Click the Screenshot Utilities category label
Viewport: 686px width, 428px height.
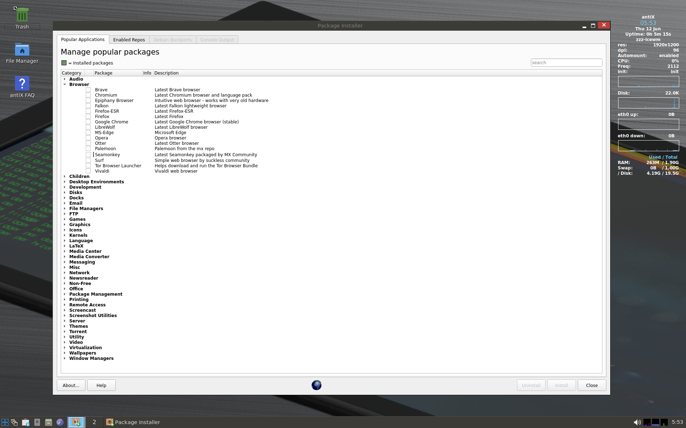tap(93, 316)
